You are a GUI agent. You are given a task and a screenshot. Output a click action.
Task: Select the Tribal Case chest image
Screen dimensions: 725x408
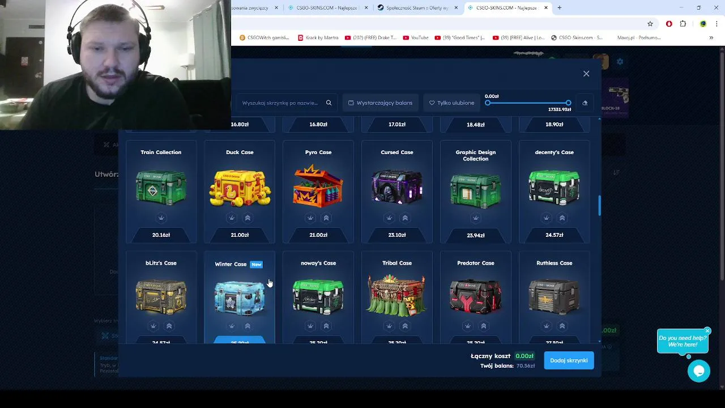point(397,295)
